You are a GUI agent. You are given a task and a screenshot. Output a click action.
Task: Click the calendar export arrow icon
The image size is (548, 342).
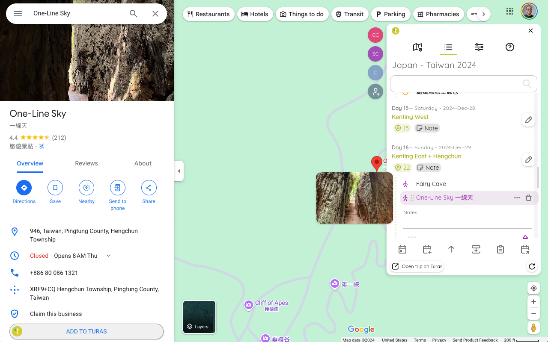coord(525,249)
